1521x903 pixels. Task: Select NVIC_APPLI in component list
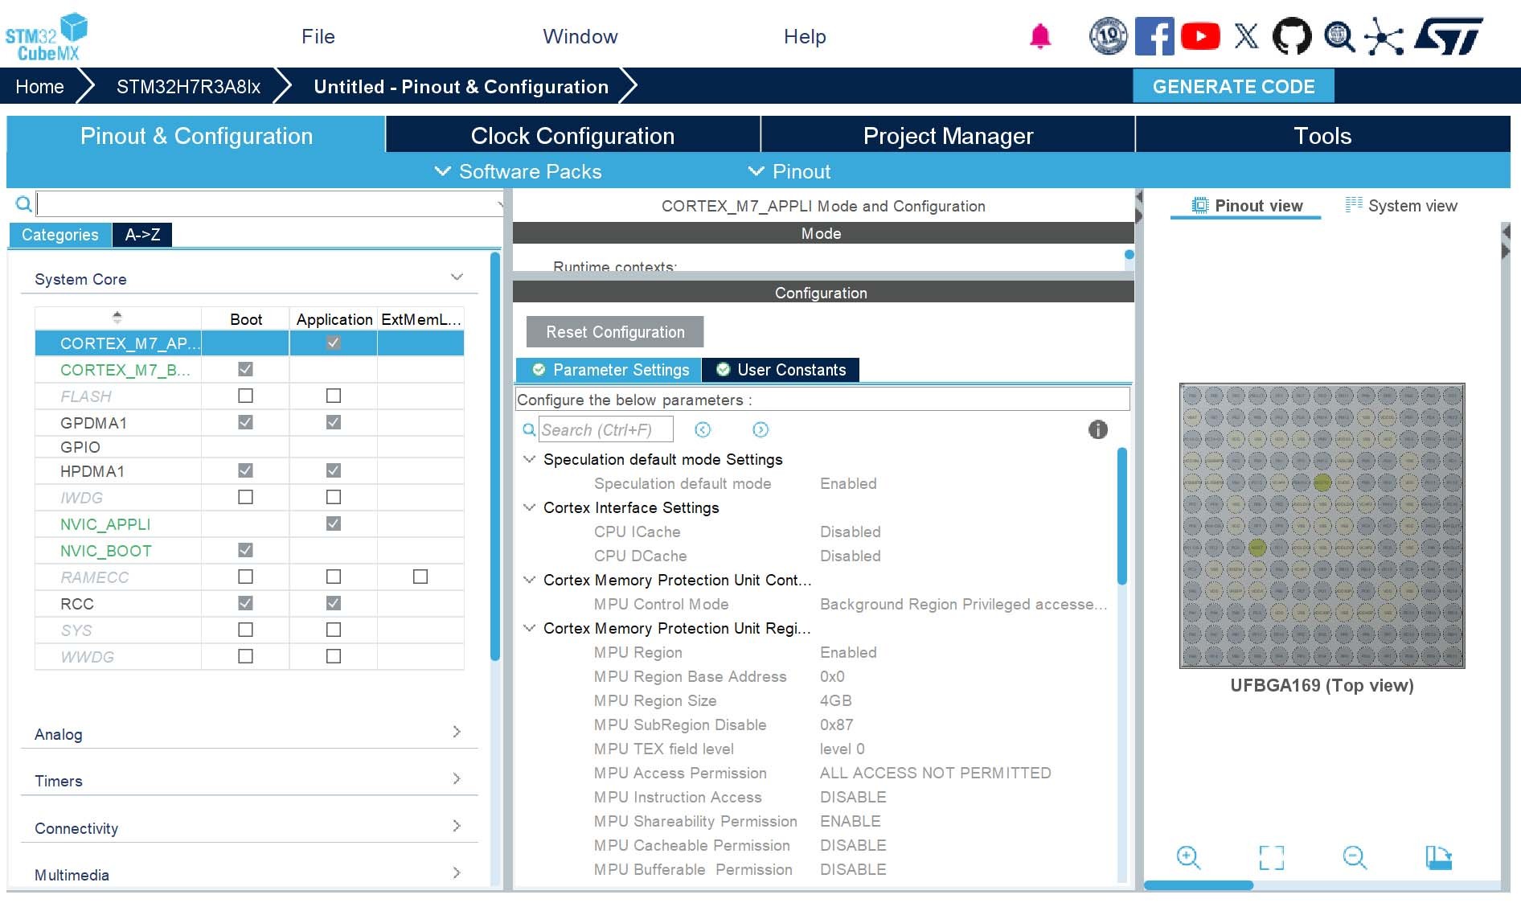[105, 524]
